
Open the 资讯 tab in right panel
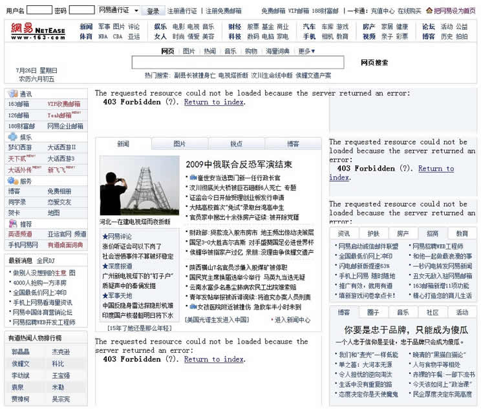[344, 234]
